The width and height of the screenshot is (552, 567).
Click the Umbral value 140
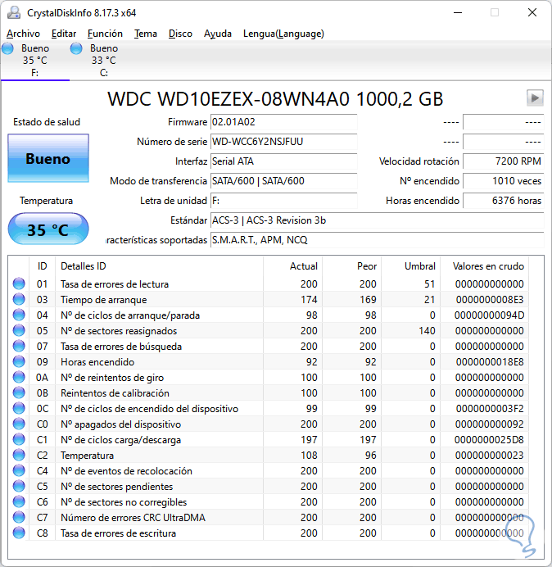pyautogui.click(x=427, y=331)
